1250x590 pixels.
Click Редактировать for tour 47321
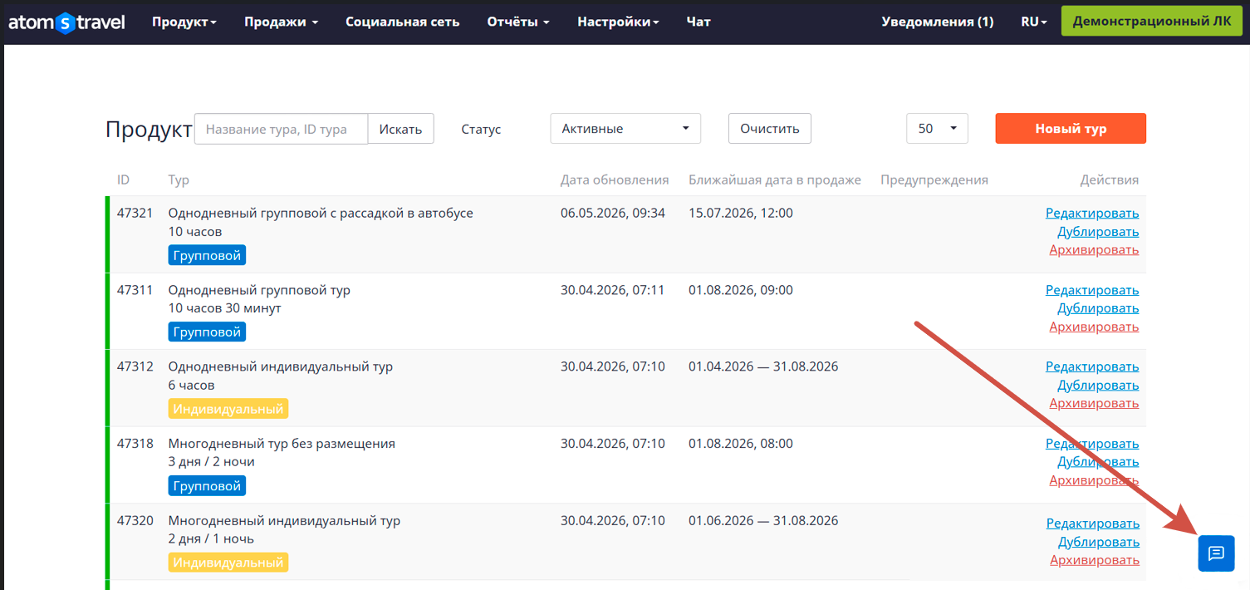(1092, 214)
